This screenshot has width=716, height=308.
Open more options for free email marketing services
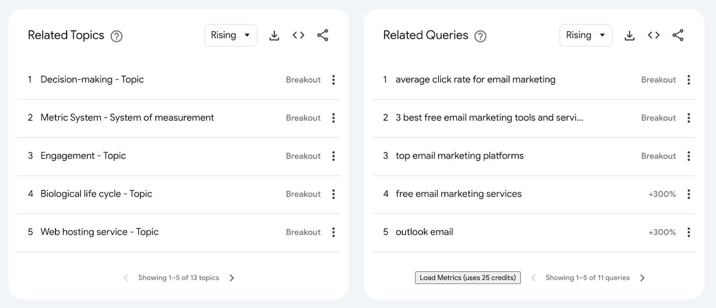[x=689, y=194]
